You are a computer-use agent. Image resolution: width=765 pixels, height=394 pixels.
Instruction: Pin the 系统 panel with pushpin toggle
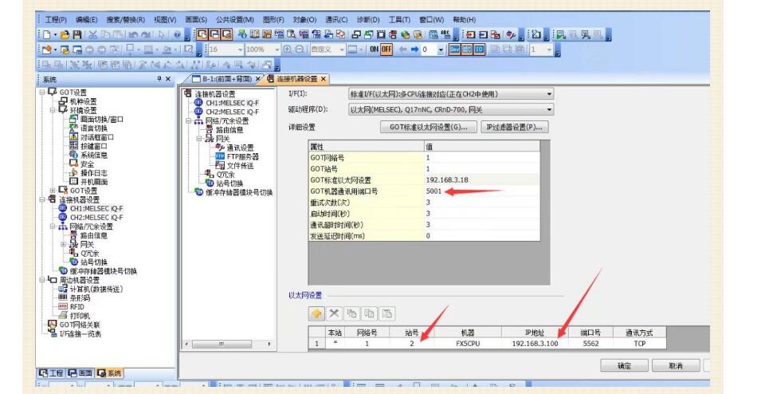tap(158, 79)
